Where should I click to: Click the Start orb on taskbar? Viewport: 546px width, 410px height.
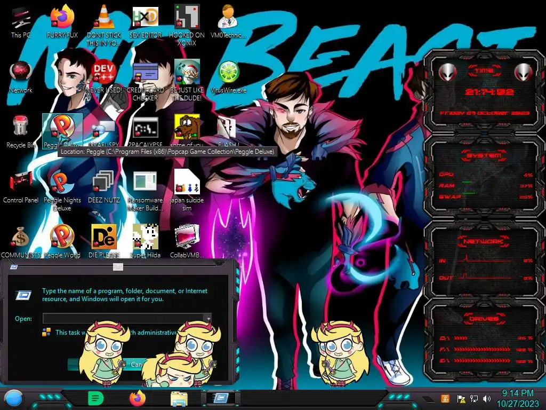click(x=13, y=398)
